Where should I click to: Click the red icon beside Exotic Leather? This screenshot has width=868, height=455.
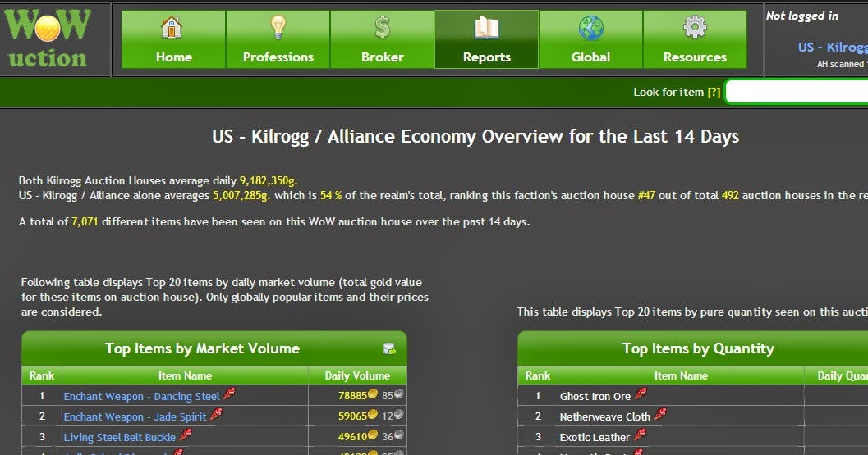pos(640,435)
